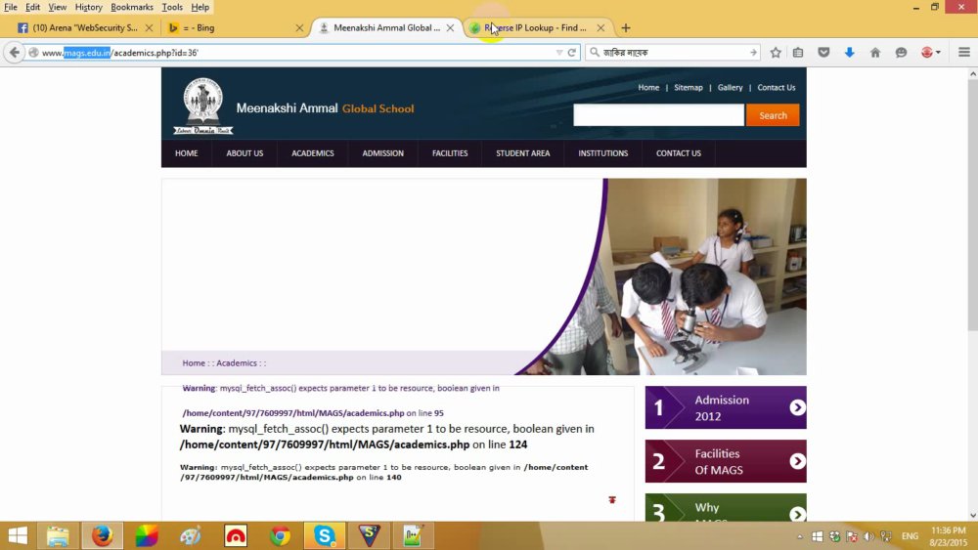
Task: Click ENG language indicator in tray
Action: (910, 536)
